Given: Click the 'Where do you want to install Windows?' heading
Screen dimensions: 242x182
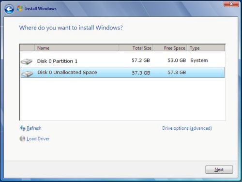Looking at the screenshot, I should coord(71,28).
